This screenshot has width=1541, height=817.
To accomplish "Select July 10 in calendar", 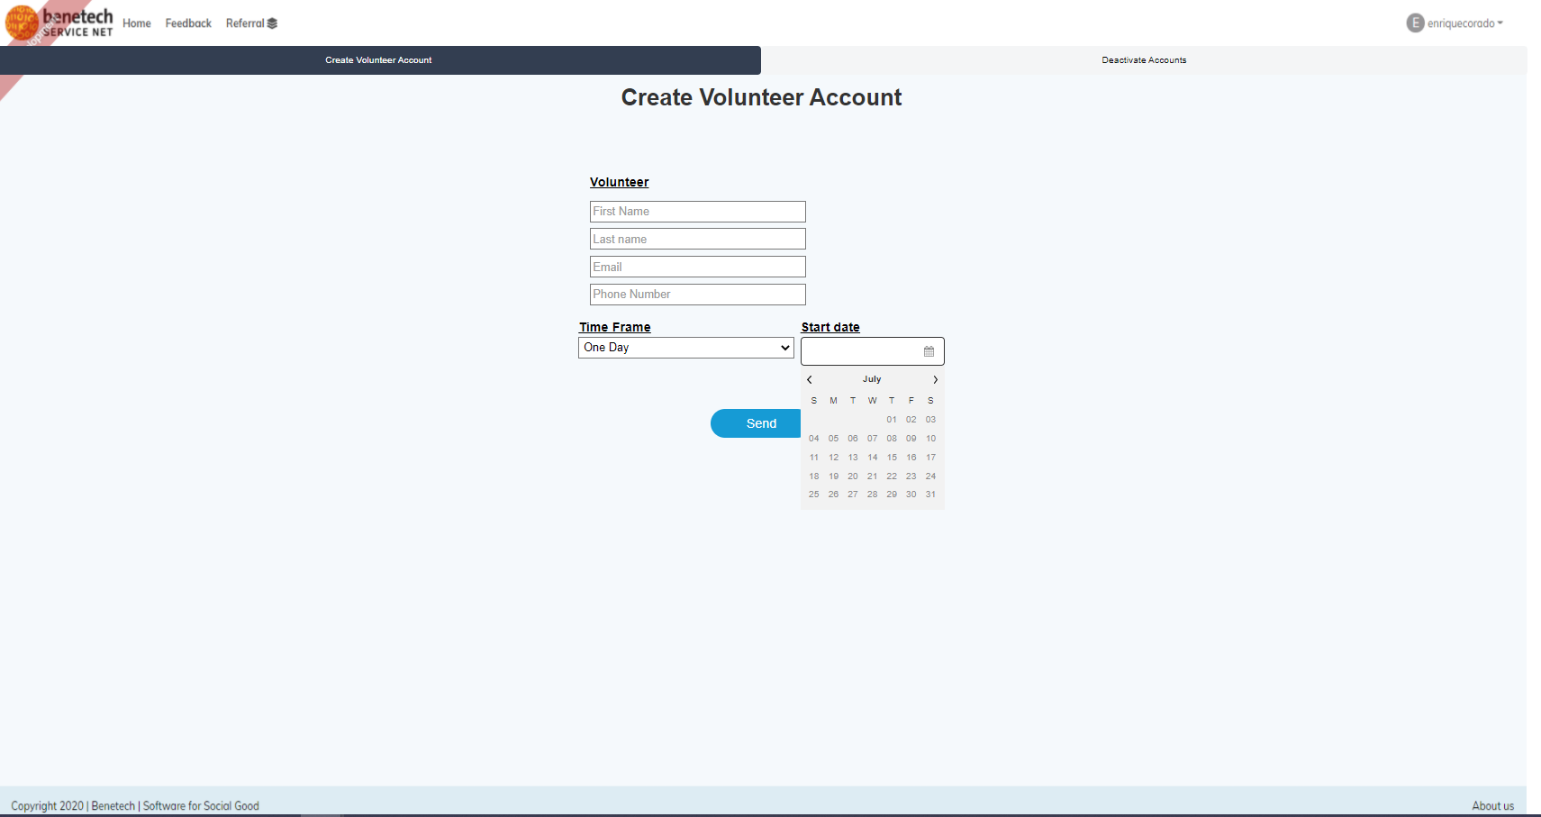I will [x=931, y=439].
